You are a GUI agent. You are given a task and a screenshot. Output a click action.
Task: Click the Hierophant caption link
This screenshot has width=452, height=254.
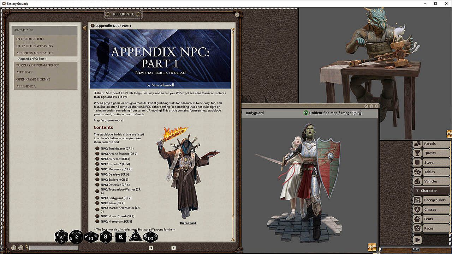[x=188, y=223]
